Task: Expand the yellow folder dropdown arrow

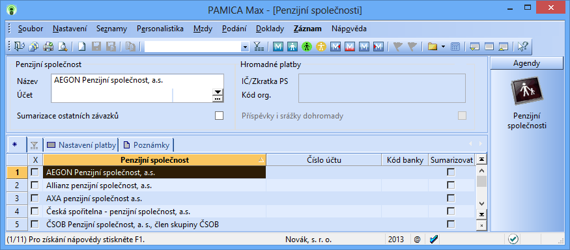Action: (443, 46)
